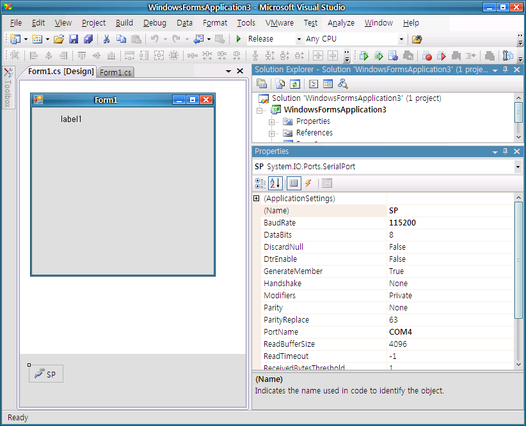Refresh the Solution Explorer

click(x=294, y=84)
